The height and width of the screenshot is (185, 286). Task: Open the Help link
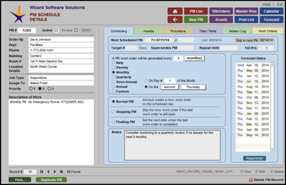point(266,4)
